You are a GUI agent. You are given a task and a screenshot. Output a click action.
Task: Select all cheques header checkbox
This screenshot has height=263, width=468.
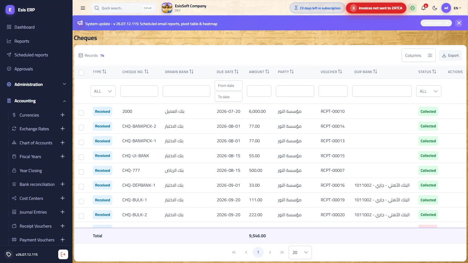(x=81, y=72)
